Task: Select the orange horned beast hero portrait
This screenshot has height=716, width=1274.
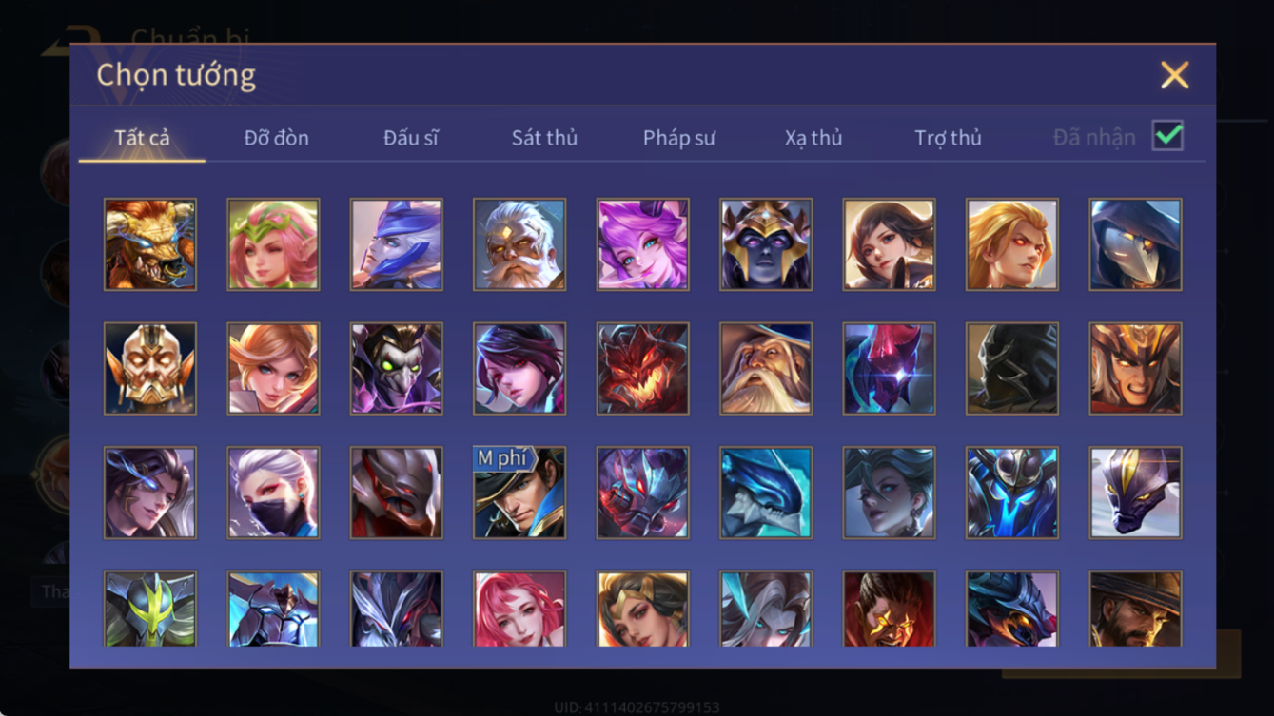Action: coord(150,244)
